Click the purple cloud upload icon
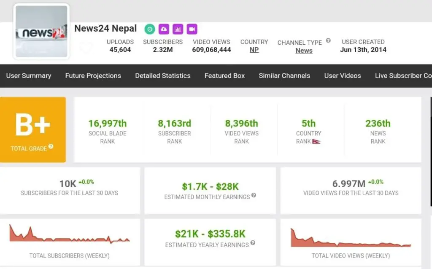 point(164,29)
